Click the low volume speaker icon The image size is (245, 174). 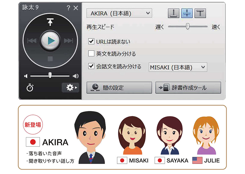tap(26, 76)
